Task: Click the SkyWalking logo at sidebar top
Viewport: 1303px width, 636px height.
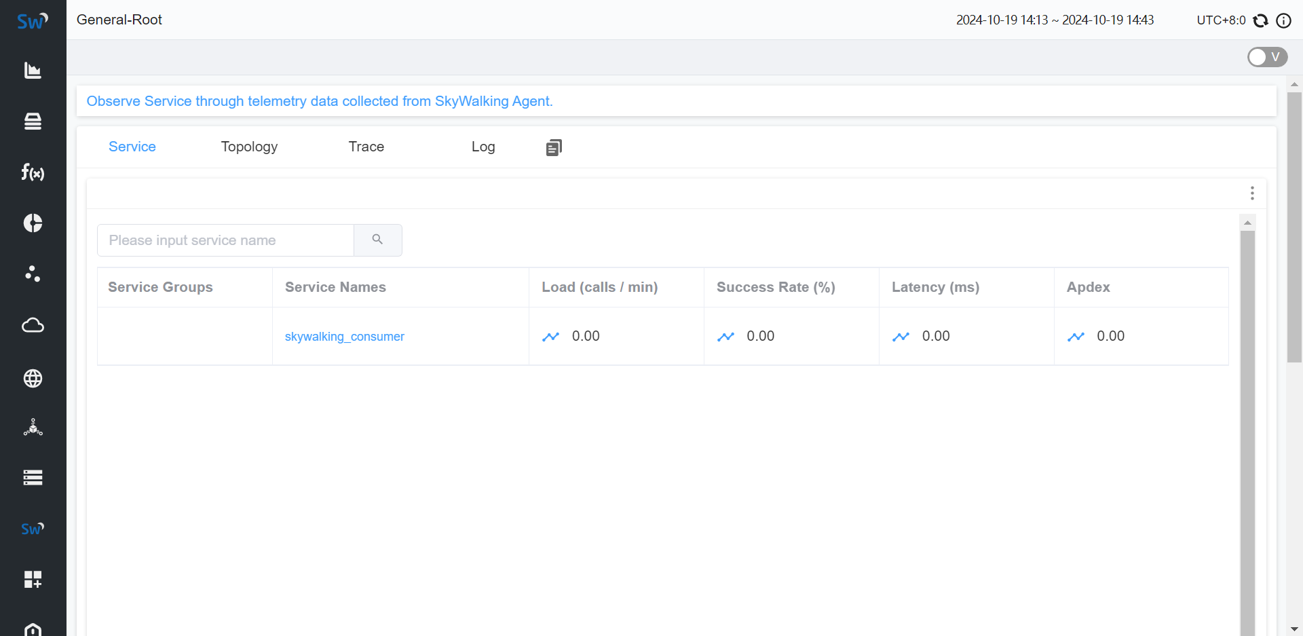Action: (x=33, y=20)
